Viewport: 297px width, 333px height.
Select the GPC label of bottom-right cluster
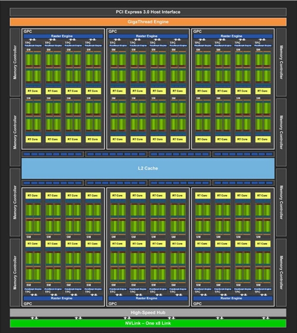[x=197, y=304]
